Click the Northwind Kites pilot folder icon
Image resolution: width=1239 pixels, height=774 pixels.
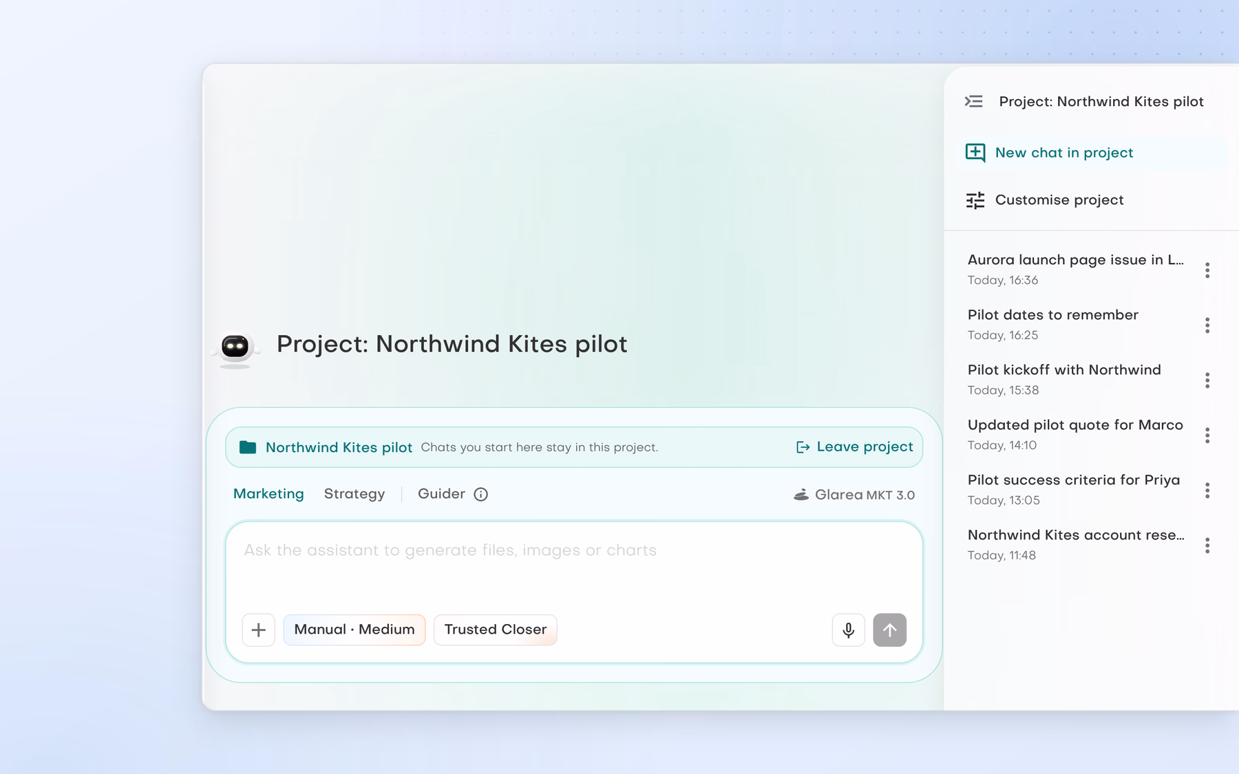coord(248,447)
